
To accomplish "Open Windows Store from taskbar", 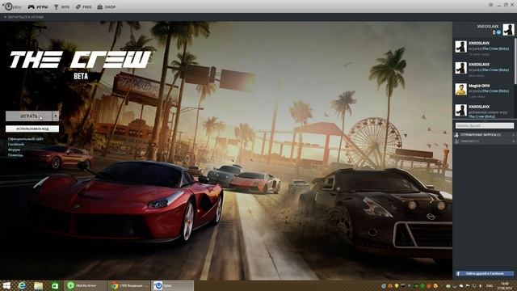I will (55, 285).
